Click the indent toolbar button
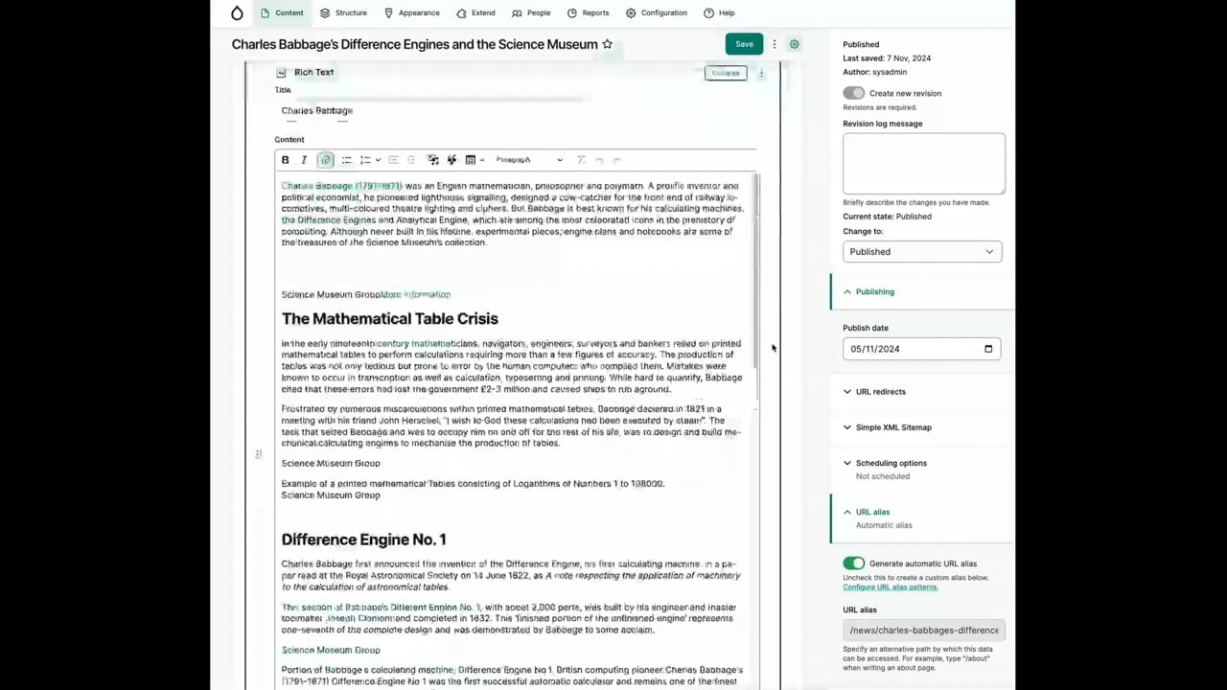 411,160
